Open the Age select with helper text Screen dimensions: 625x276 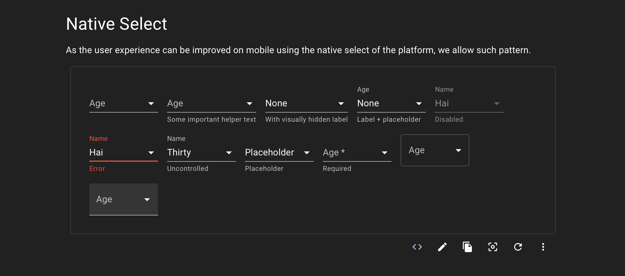211,103
